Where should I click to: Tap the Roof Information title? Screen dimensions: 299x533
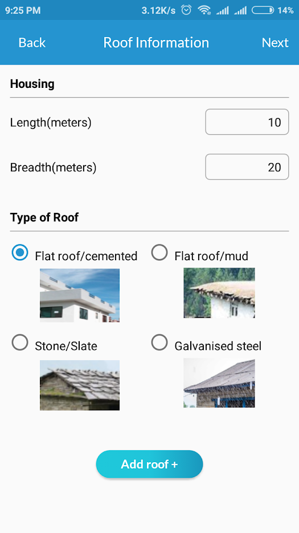[x=156, y=42]
